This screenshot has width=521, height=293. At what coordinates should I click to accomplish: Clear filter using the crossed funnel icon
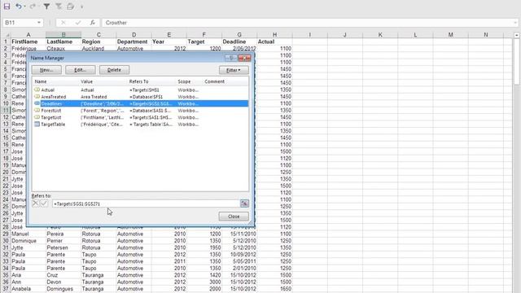(59, 7)
